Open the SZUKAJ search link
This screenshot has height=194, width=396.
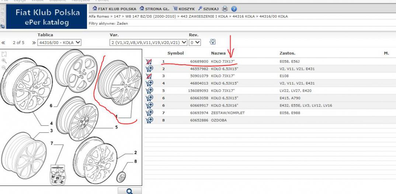pyautogui.click(x=208, y=9)
